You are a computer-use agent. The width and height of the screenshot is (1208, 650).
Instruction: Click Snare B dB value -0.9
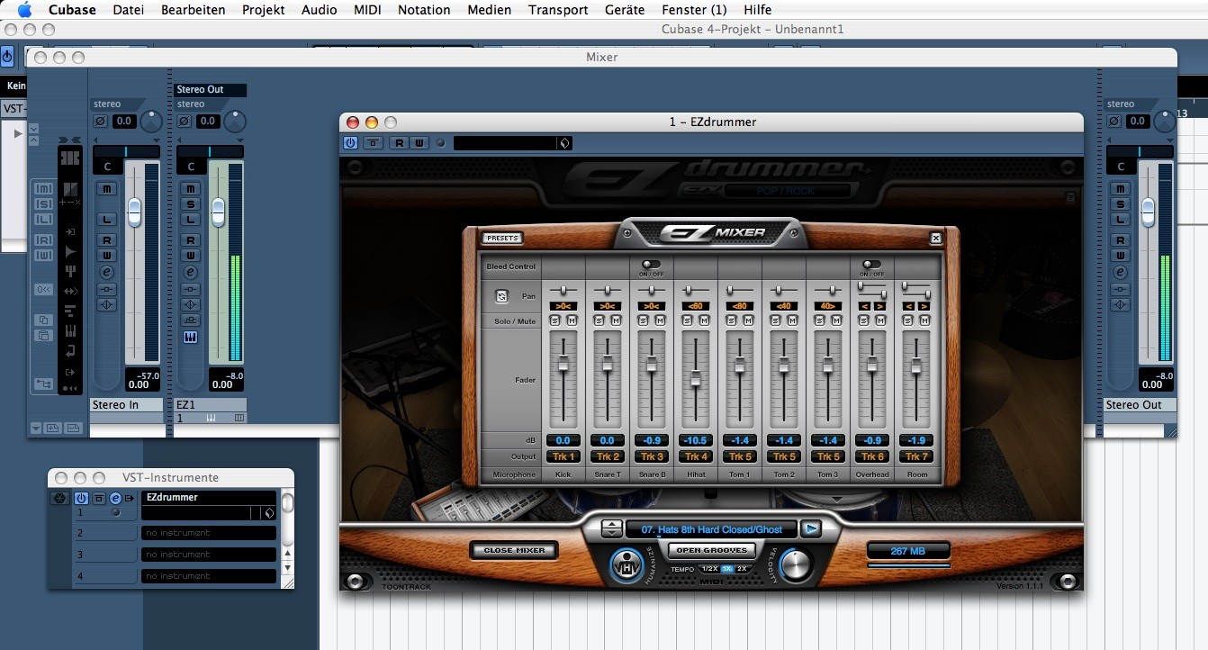pyautogui.click(x=652, y=440)
